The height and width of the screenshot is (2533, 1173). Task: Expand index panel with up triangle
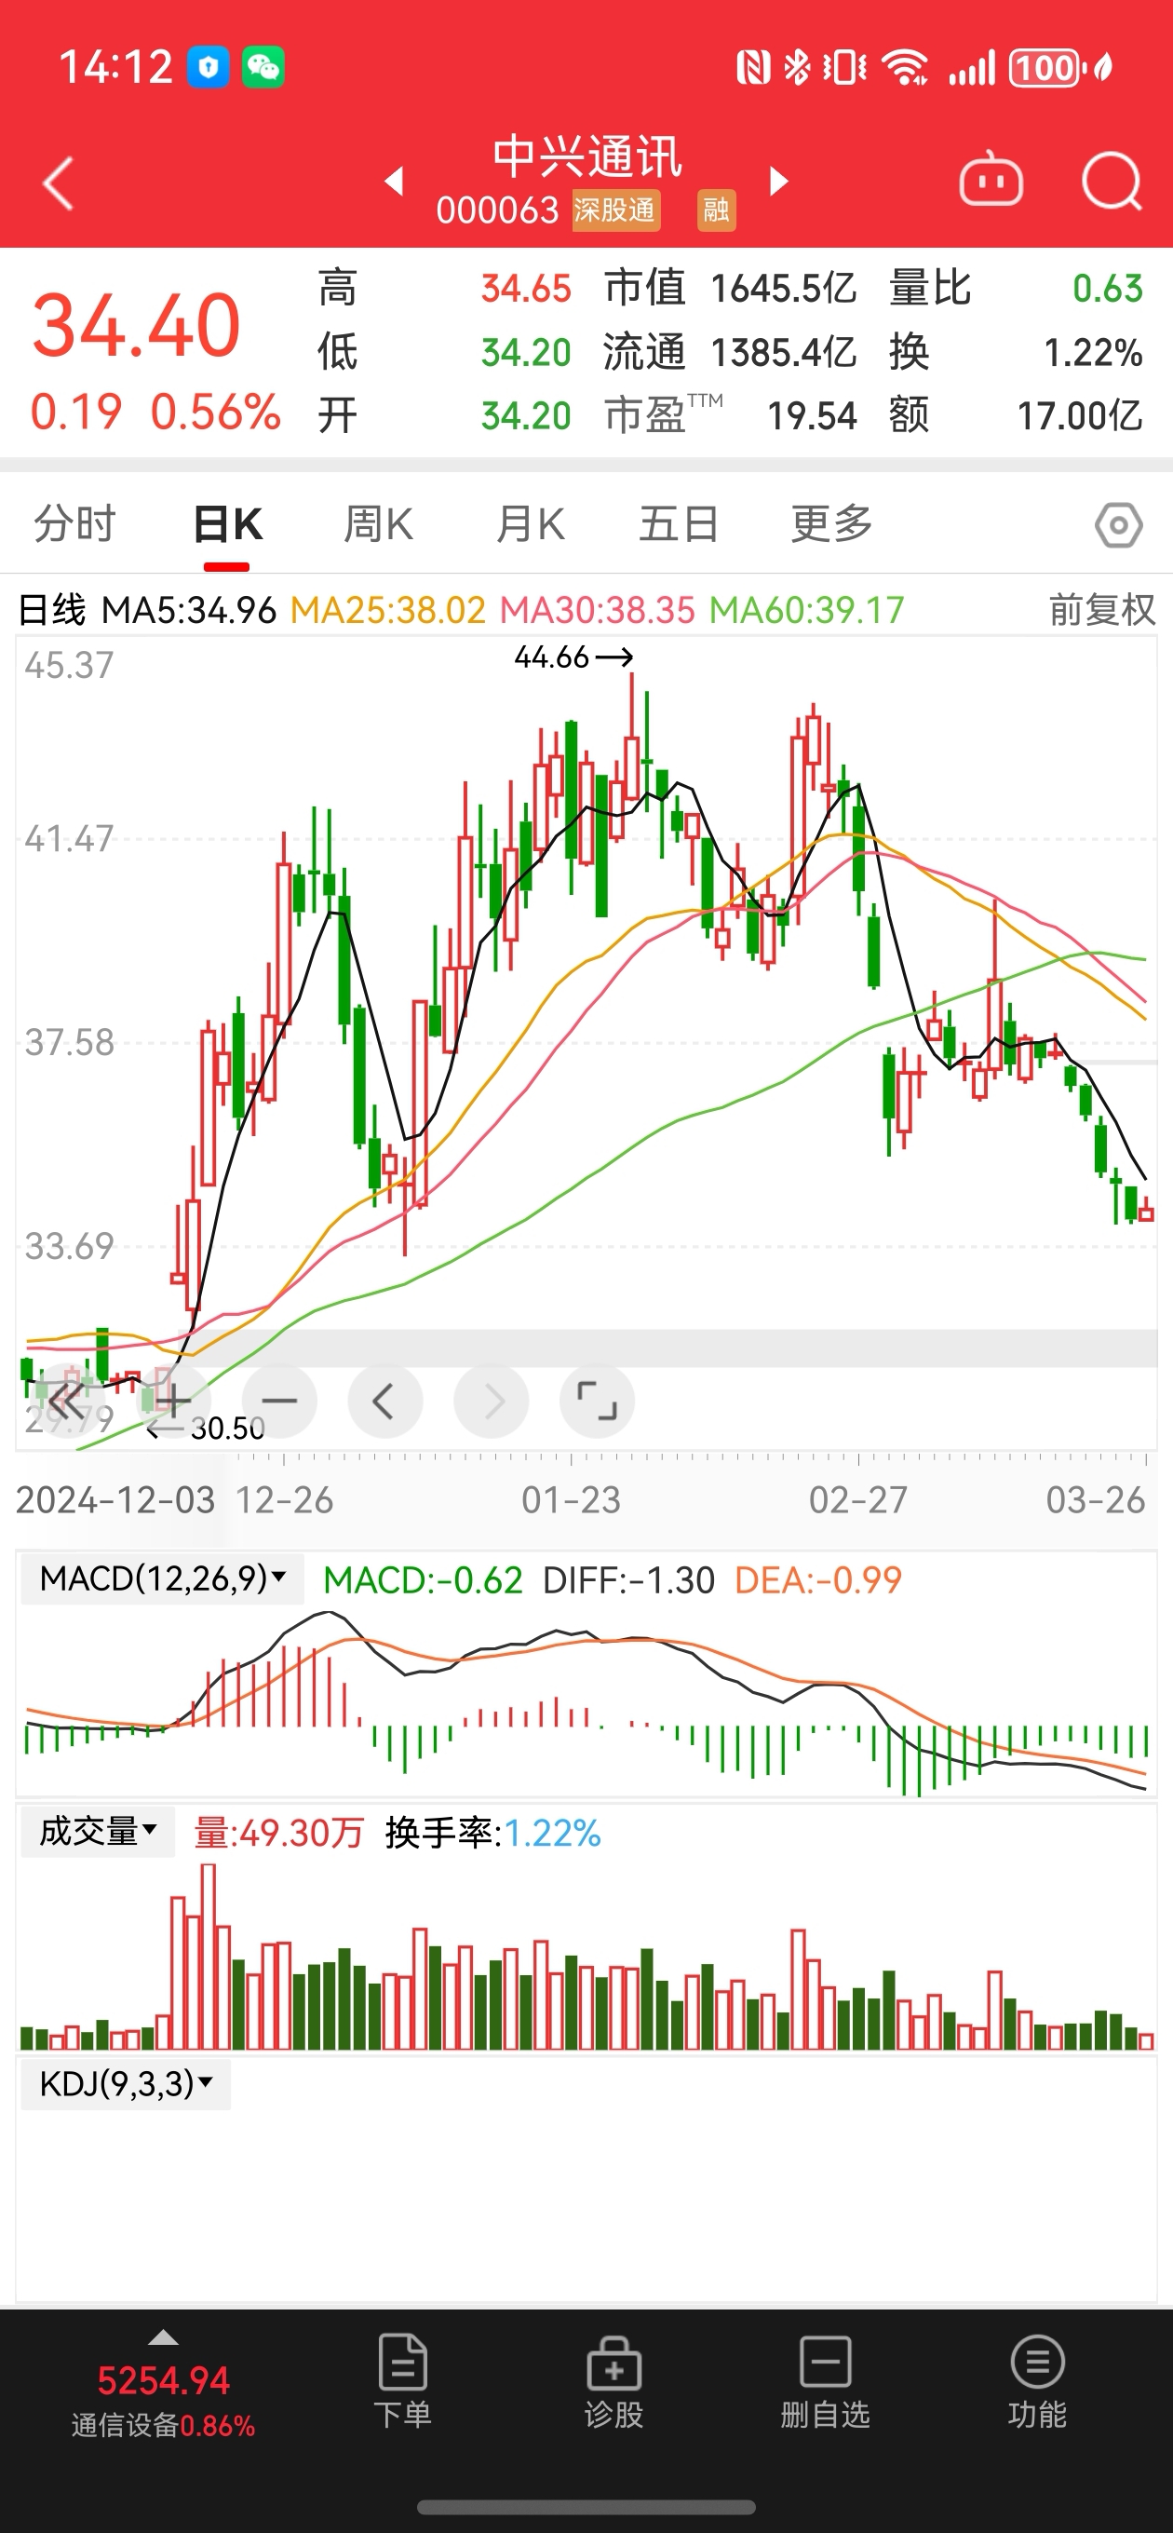coord(163,2337)
